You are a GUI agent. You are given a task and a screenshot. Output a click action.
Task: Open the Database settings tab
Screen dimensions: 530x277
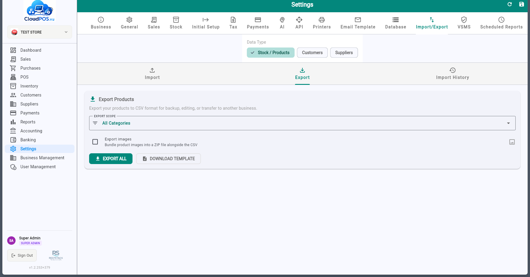point(396,23)
